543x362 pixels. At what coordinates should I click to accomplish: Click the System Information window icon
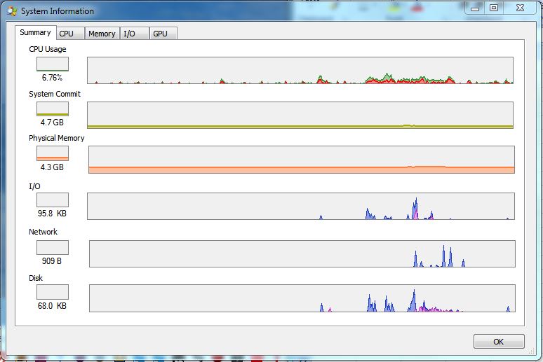pos(12,11)
